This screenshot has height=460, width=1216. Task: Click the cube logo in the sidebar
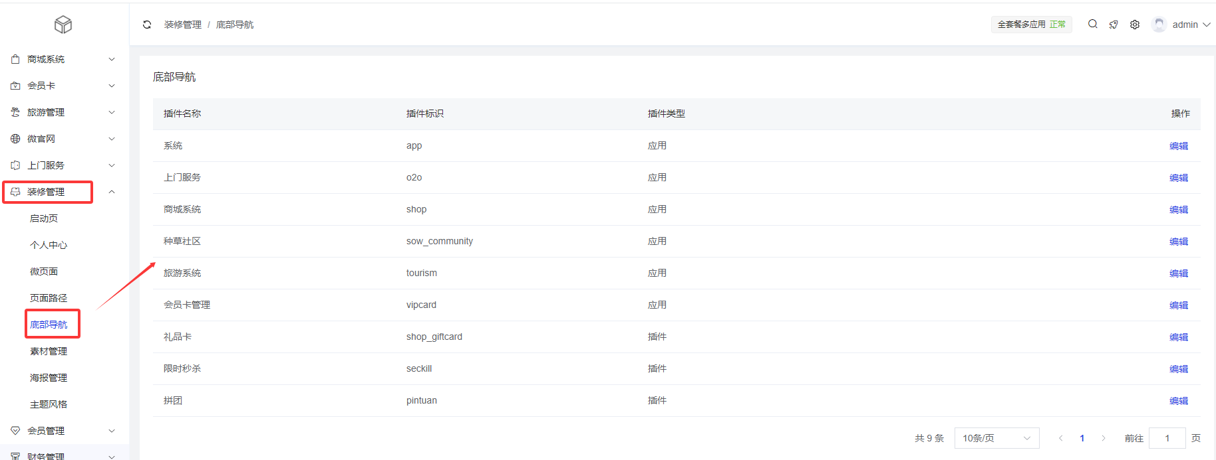pyautogui.click(x=63, y=25)
